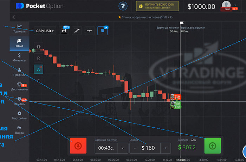
Task: Open the Профиль sidebar section
Action: (19, 72)
